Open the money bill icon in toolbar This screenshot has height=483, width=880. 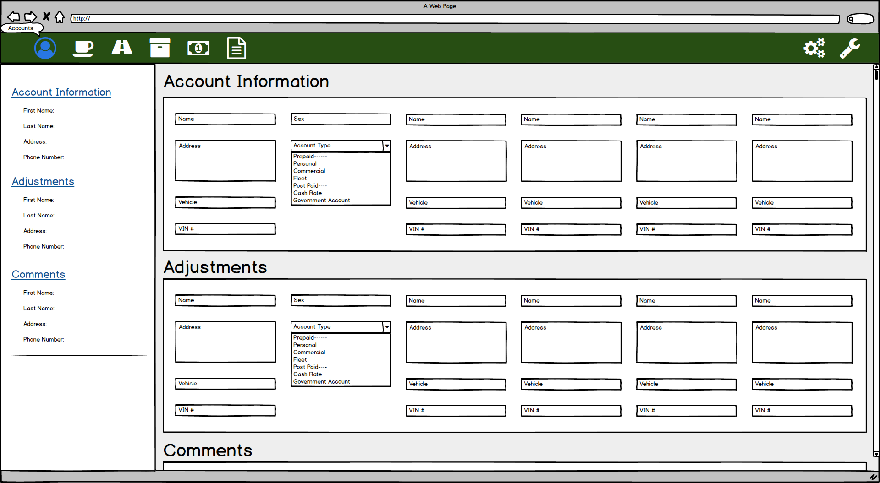pos(198,48)
